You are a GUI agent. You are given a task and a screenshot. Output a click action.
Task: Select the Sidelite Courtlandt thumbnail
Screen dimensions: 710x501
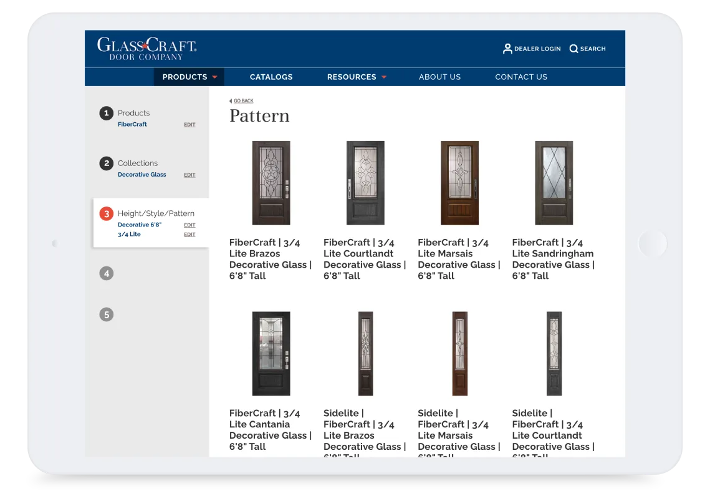554,354
